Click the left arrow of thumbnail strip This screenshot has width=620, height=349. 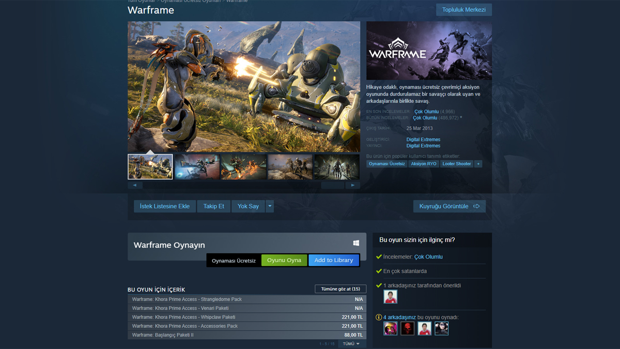coord(135,185)
